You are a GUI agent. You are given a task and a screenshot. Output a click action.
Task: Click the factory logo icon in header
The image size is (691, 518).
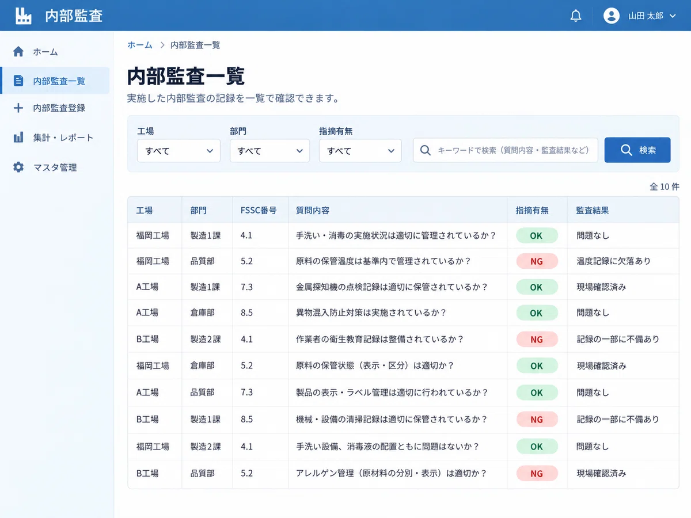[x=23, y=16]
